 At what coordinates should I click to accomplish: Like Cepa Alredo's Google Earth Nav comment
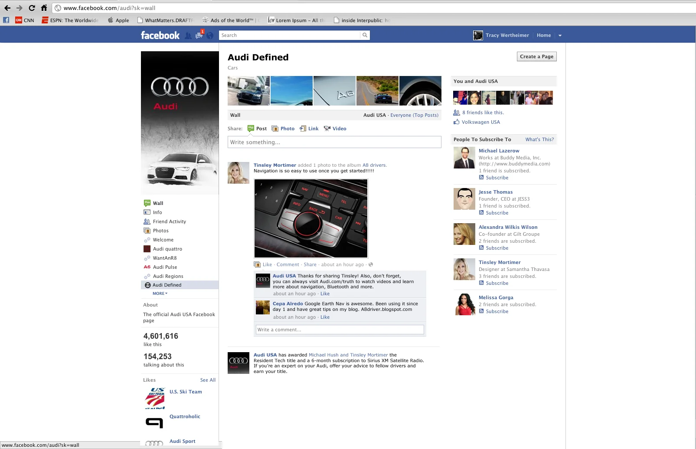tap(325, 317)
